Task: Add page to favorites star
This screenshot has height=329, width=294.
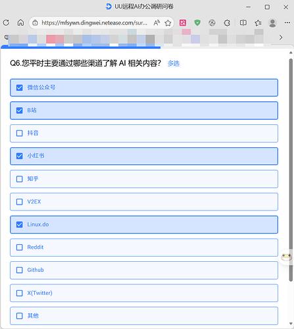Action: tap(168, 23)
